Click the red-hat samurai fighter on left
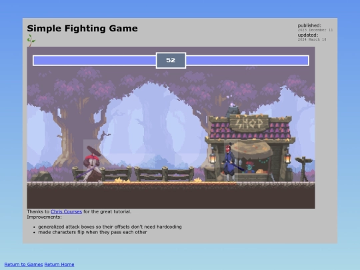360x270 pixels. pos(92,164)
